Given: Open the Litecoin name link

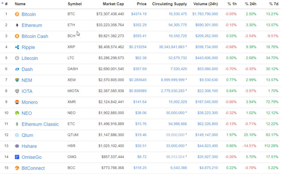Looking at the screenshot, I should 30,58.
